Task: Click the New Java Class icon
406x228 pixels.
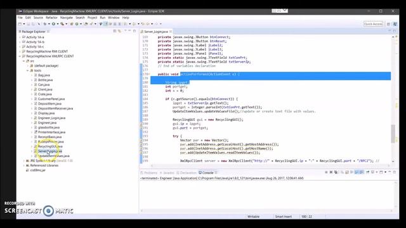Action: 77,24
